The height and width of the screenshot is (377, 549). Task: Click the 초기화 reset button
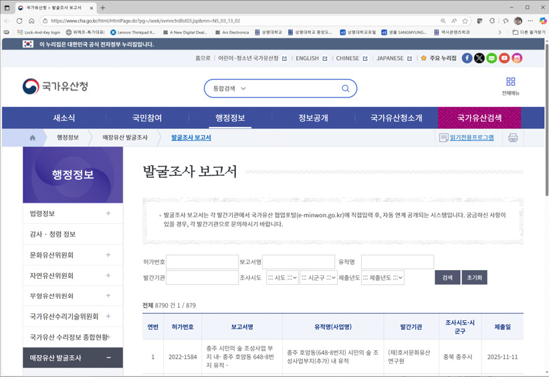[x=474, y=277]
